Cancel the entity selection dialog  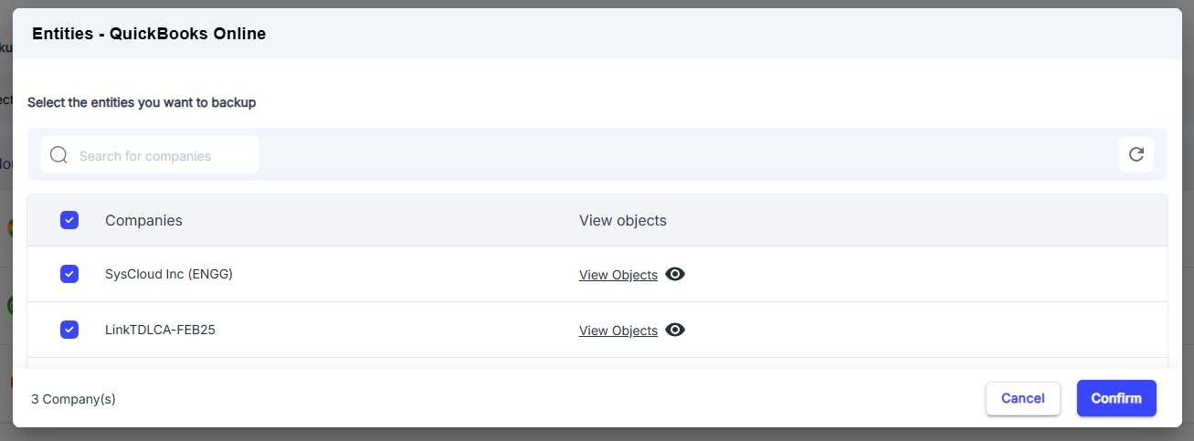tap(1023, 398)
